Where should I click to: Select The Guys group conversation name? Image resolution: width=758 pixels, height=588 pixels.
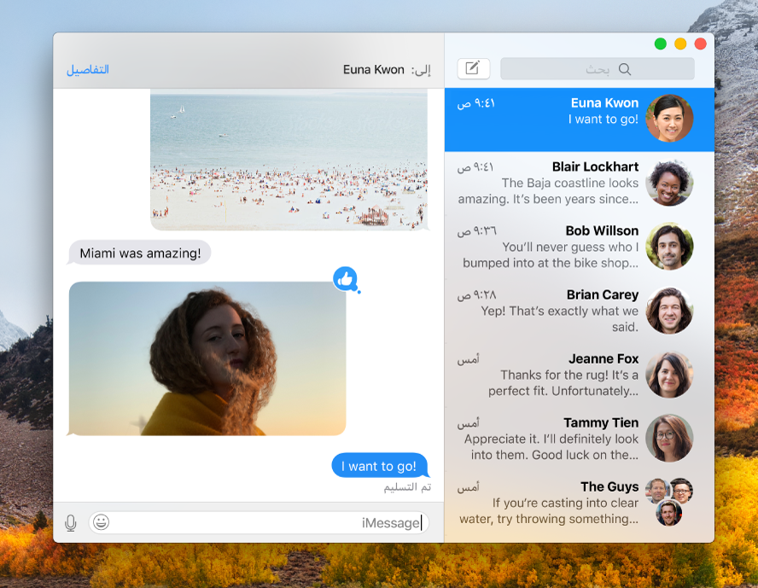(x=609, y=486)
